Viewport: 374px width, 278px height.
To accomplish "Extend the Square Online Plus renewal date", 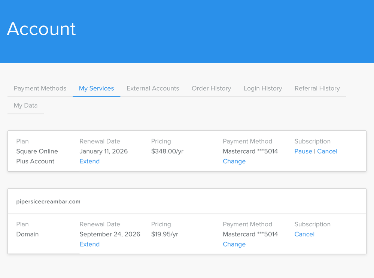I will click(89, 161).
